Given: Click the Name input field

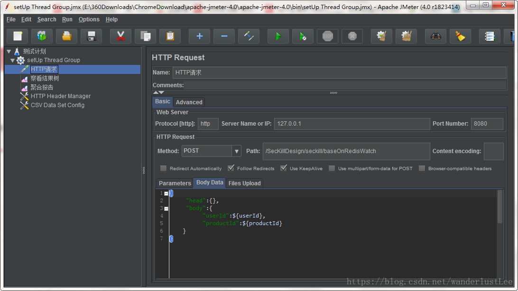Looking at the screenshot, I should pos(339,73).
